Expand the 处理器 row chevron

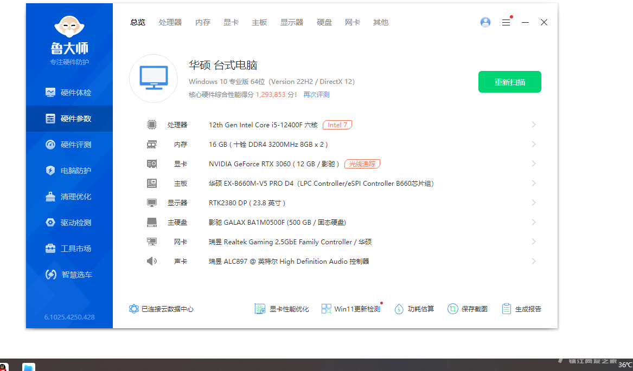533,125
